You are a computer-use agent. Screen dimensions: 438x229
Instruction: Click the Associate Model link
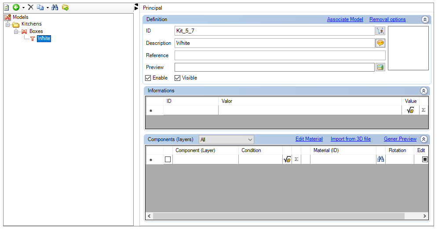345,19
